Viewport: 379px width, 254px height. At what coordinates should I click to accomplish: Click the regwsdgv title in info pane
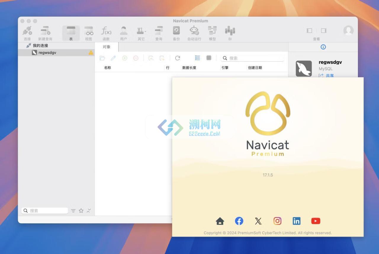pyautogui.click(x=330, y=62)
